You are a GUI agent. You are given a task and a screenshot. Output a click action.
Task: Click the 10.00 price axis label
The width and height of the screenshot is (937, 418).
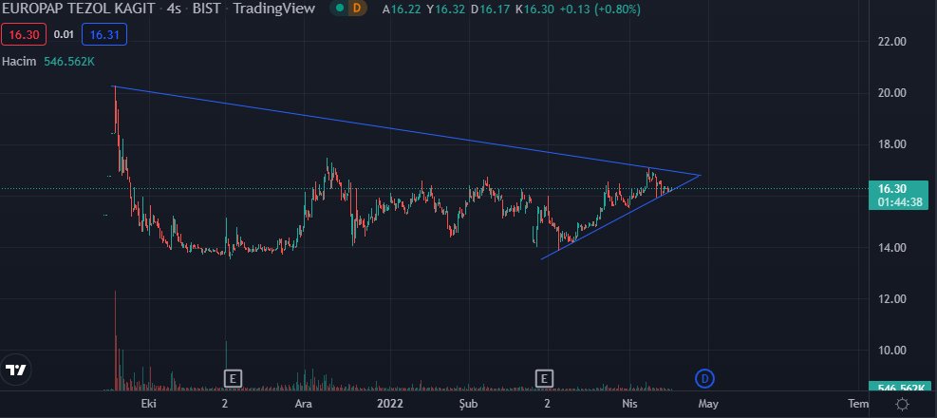[892, 351]
